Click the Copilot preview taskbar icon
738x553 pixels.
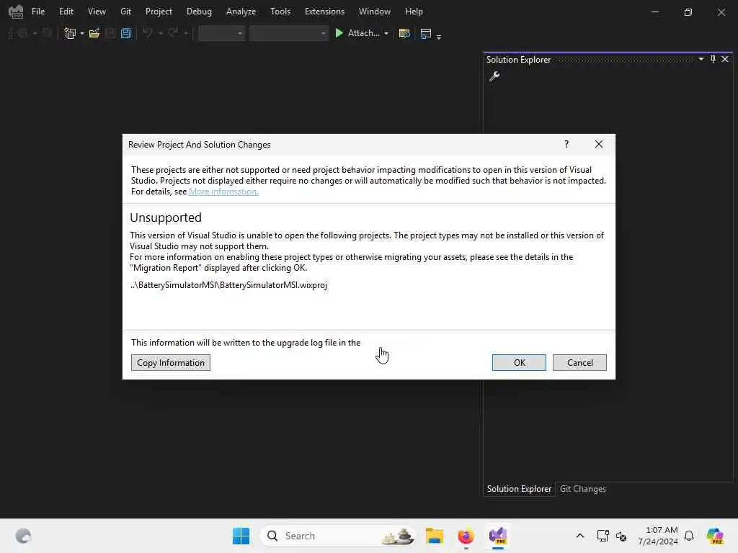(715, 536)
